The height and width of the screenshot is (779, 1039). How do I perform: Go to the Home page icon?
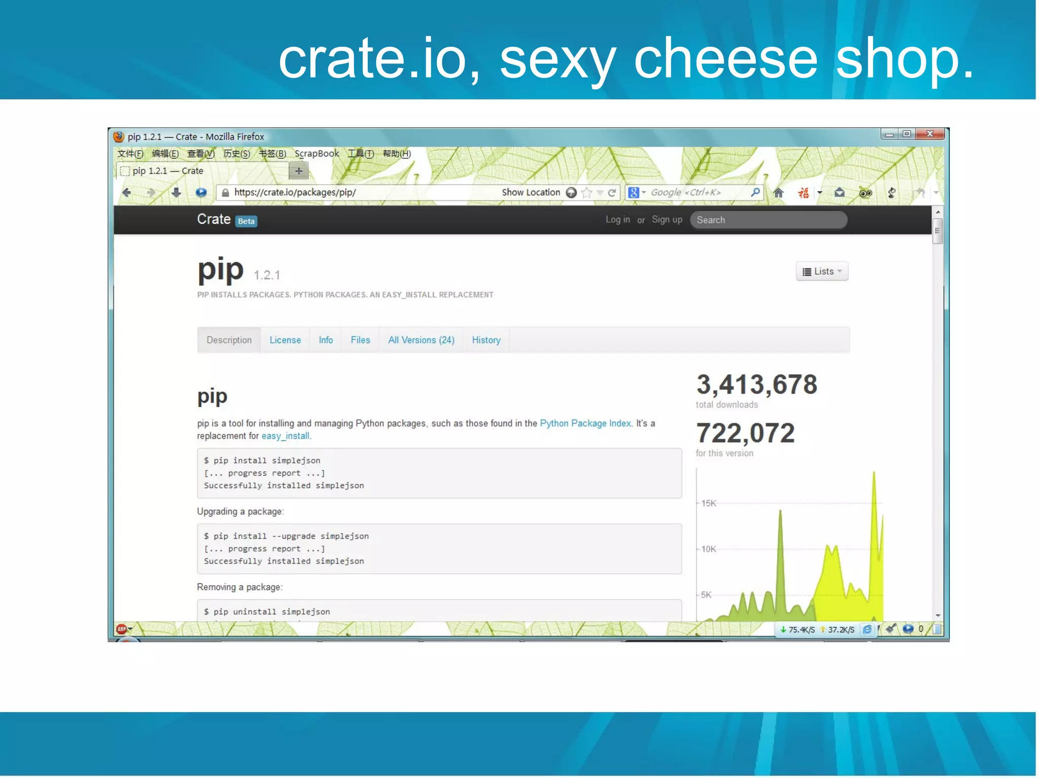tap(779, 192)
